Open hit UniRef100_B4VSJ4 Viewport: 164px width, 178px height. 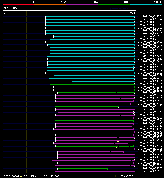click(x=150, y=126)
